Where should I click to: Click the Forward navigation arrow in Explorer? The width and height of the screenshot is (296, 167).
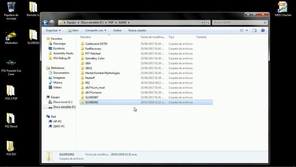pos(52,23)
